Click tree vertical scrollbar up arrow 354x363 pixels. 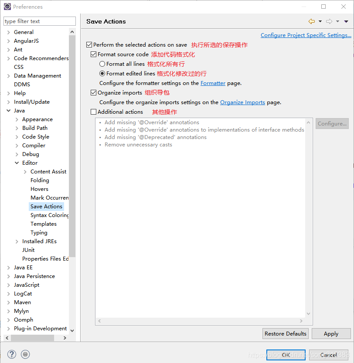pyautogui.click(x=72, y=32)
